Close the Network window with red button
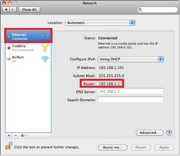Screen dimensions: 180x156 [4, 3]
